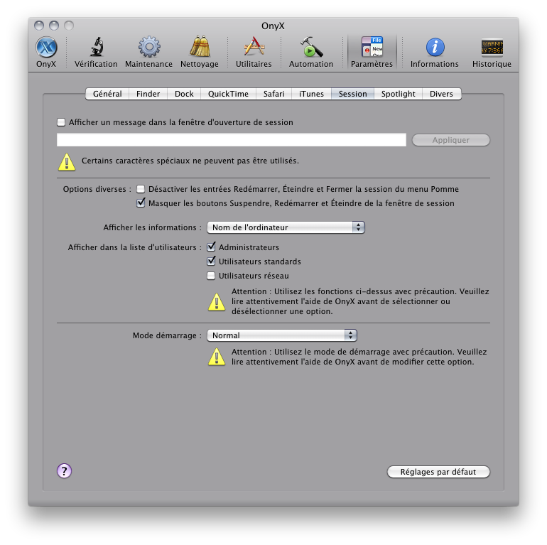Viewport: 547px width, 545px height.
Task: Open the Utilitaires toolbar icon
Action: click(254, 48)
